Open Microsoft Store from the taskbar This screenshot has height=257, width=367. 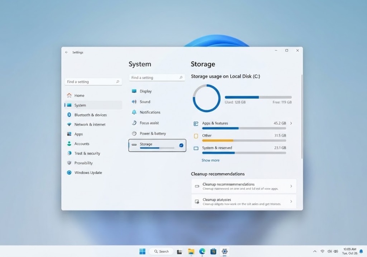coord(213,251)
